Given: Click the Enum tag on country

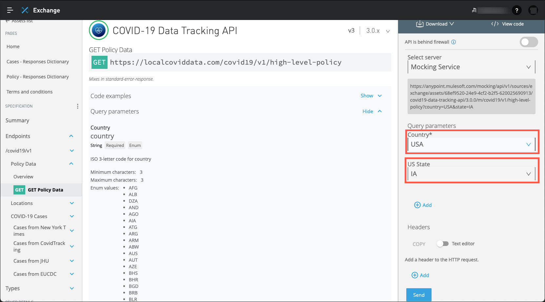Looking at the screenshot, I should point(135,145).
